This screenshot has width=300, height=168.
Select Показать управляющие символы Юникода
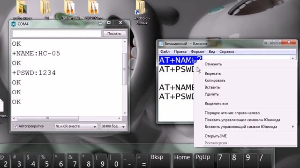tap(242, 120)
